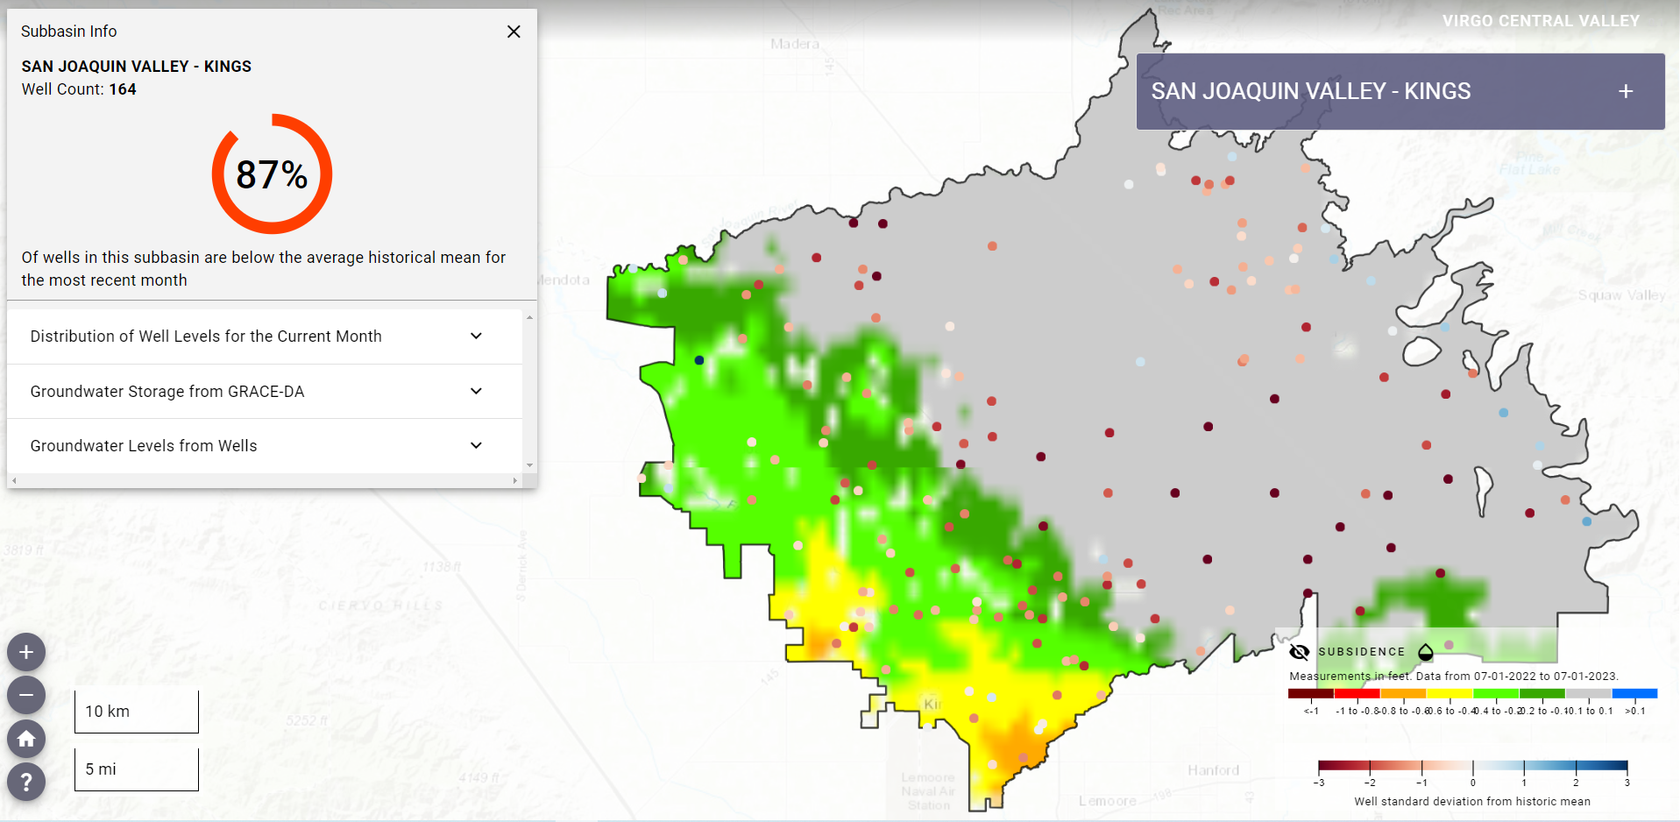Reset map to home extent

(26, 739)
